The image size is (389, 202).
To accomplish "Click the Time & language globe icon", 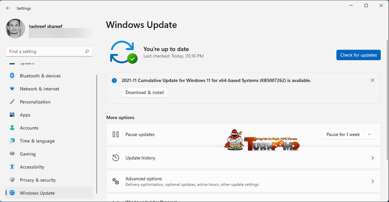I will [x=12, y=141].
